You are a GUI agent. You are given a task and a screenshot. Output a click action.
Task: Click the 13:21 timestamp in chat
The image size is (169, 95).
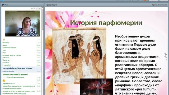coord(39,83)
